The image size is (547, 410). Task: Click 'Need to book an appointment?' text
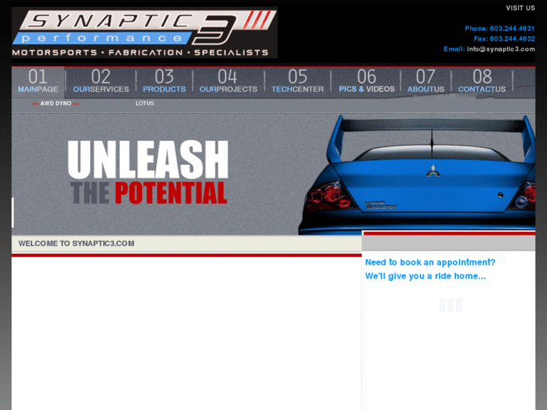click(x=430, y=263)
